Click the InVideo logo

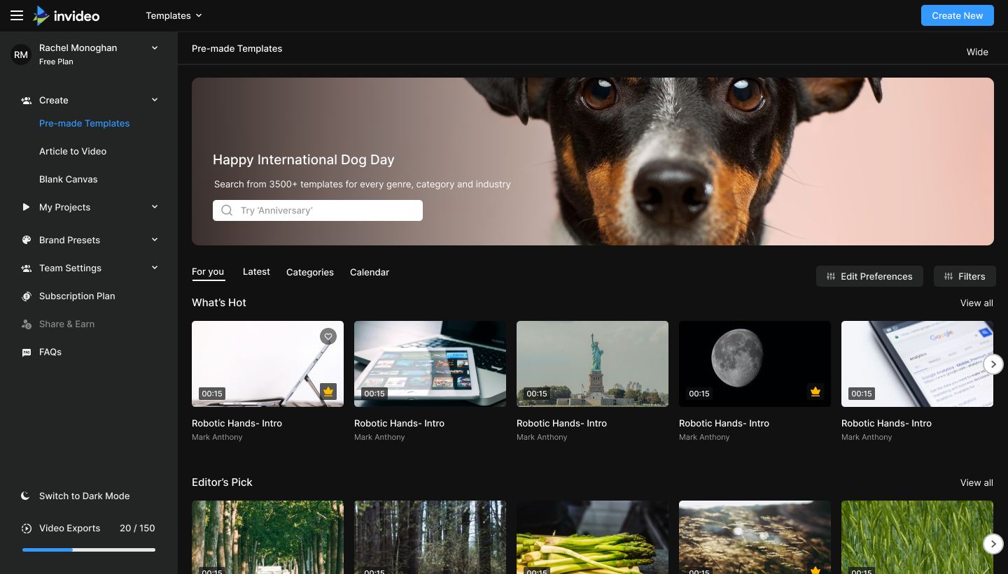tap(66, 15)
